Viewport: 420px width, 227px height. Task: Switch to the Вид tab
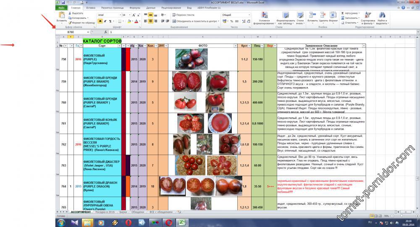(x=189, y=8)
